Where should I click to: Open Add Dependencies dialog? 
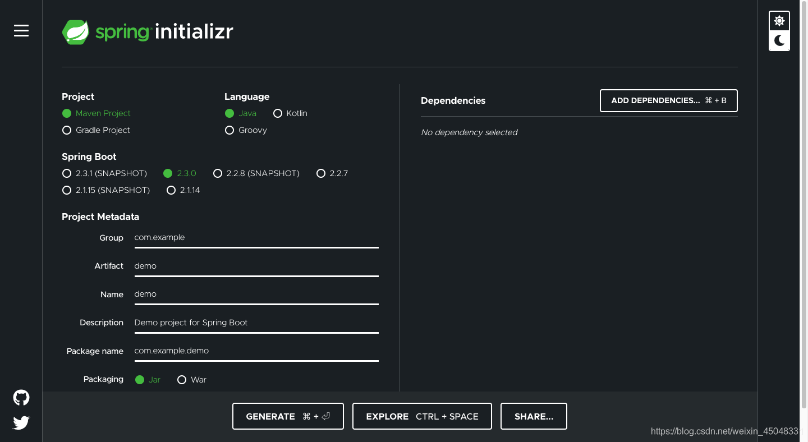click(x=668, y=100)
